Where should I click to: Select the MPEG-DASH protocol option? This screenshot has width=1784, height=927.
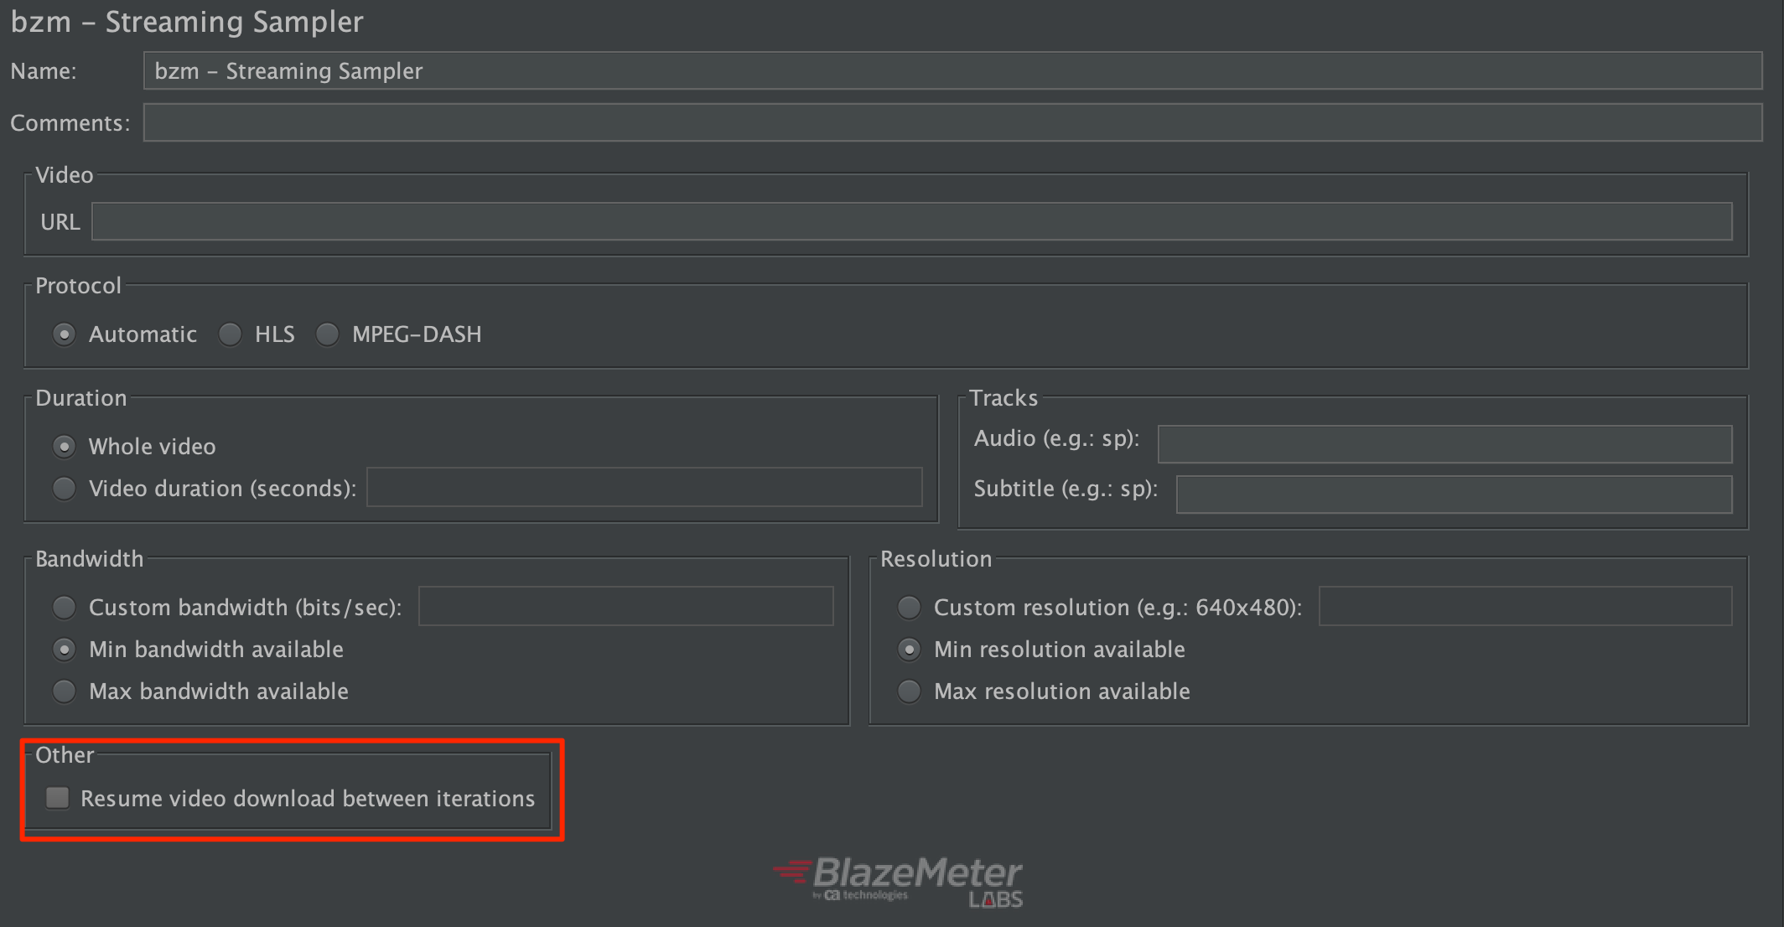(x=329, y=334)
